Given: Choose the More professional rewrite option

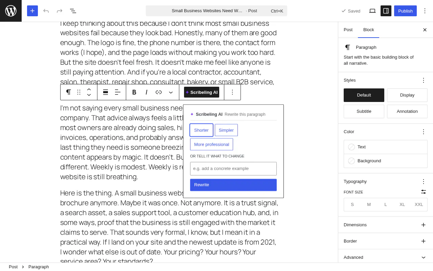Looking at the screenshot, I should 211,144.
